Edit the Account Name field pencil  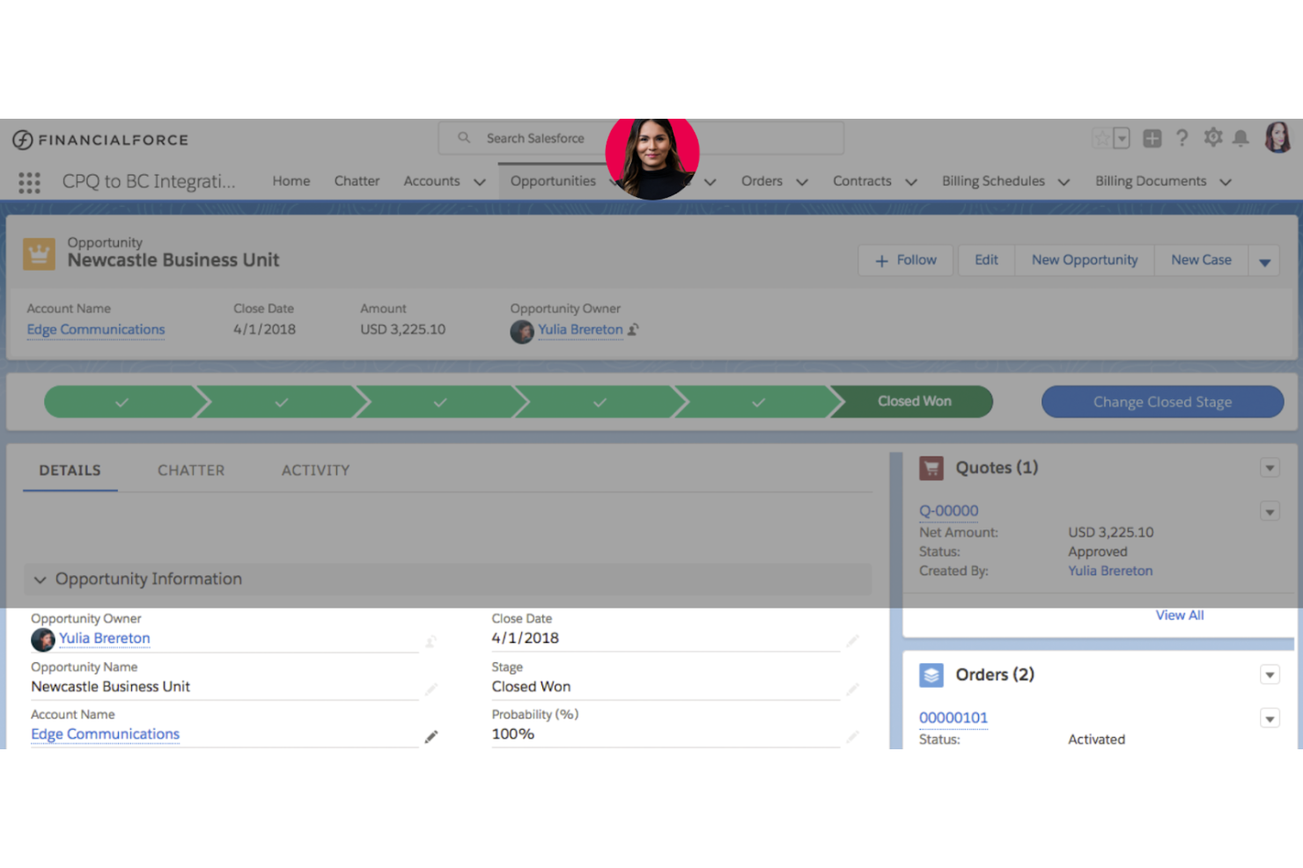(431, 737)
